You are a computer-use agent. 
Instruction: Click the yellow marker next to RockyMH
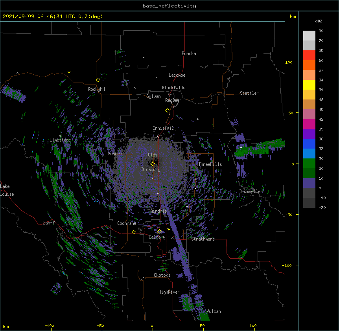coord(98,80)
